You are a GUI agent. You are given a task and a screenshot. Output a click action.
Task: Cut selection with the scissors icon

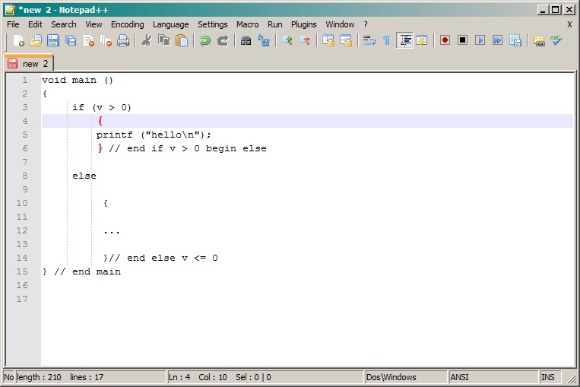coord(147,40)
